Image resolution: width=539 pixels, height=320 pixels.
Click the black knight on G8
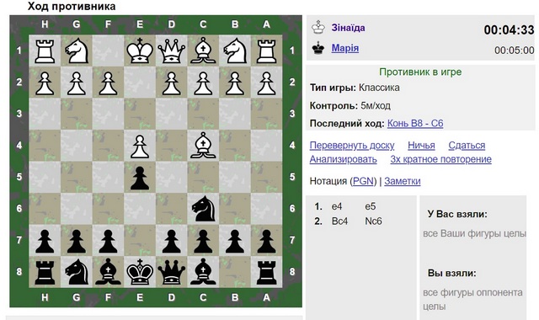coord(77,272)
